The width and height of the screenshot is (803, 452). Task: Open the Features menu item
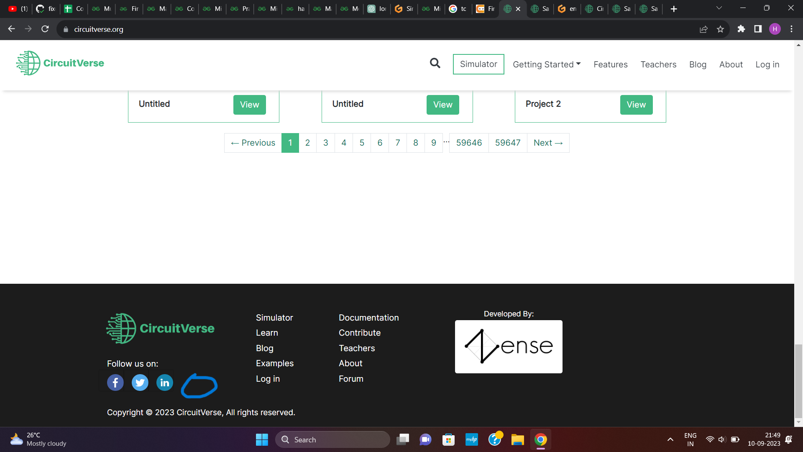click(x=610, y=64)
